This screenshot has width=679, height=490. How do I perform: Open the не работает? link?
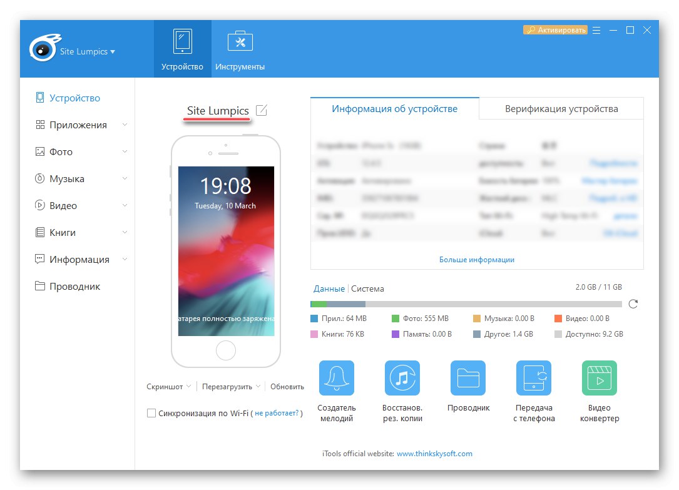pos(277,413)
